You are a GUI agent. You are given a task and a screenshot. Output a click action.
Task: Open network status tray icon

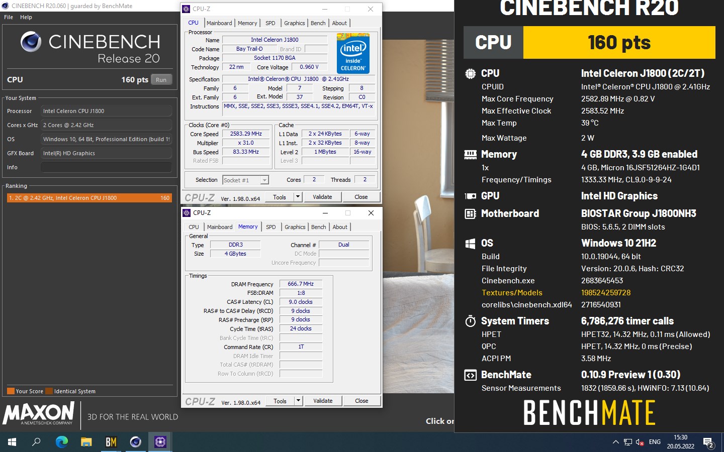(x=628, y=442)
